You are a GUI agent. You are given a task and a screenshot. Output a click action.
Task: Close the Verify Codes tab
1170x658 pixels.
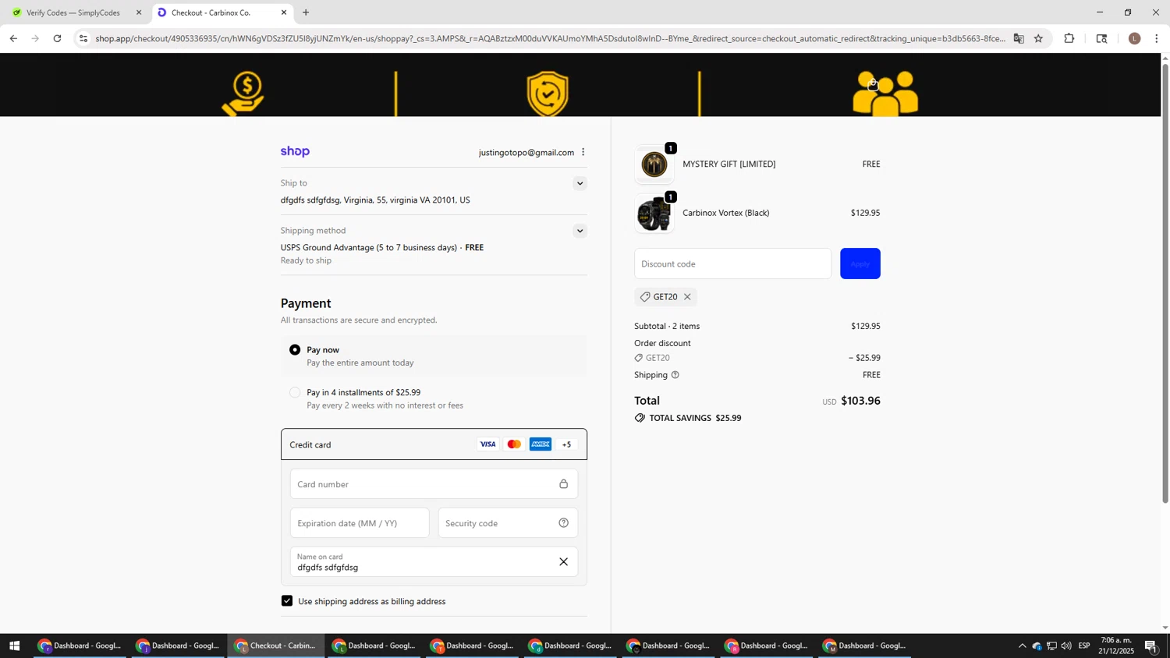(x=139, y=12)
